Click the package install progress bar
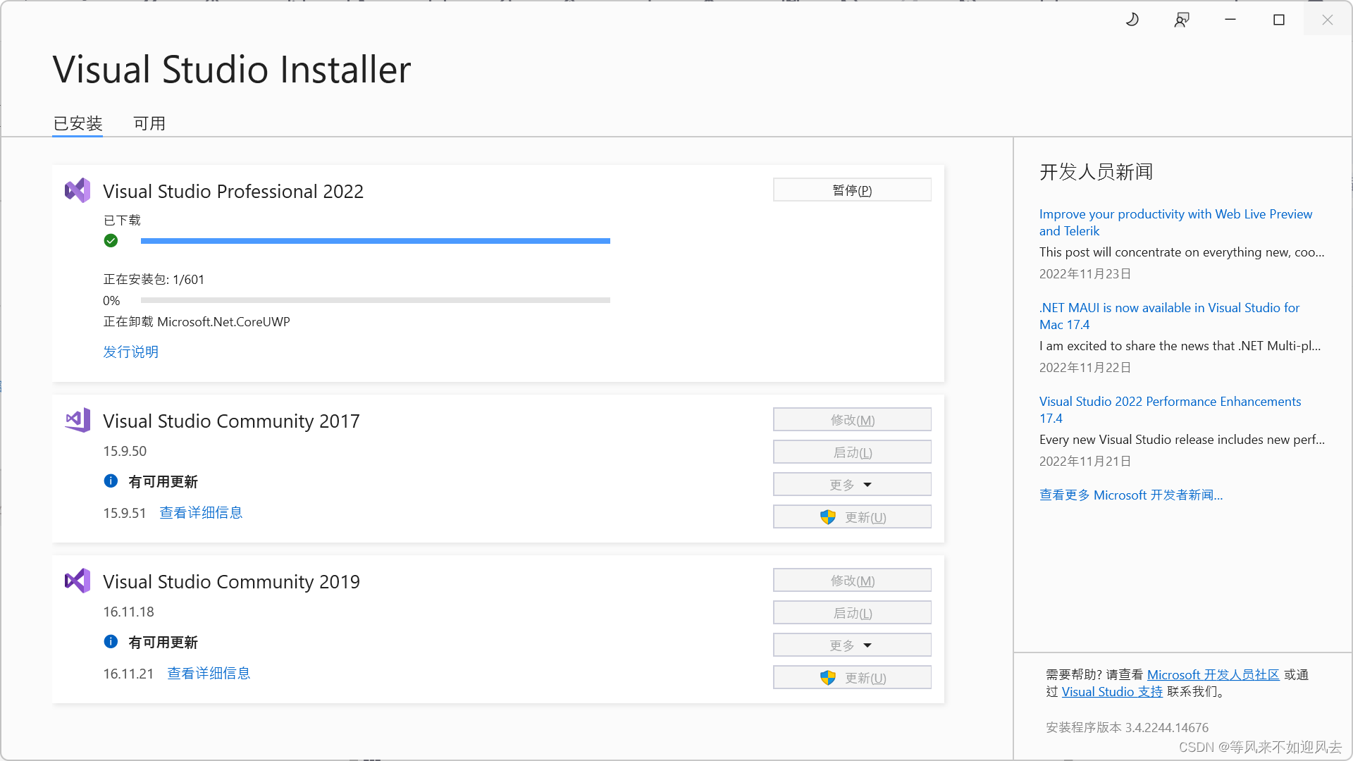The height and width of the screenshot is (761, 1353). coord(376,300)
